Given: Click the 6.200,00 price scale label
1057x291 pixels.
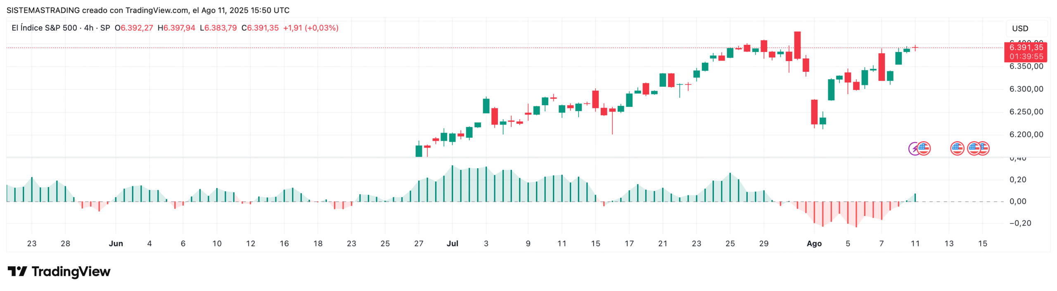Looking at the screenshot, I should (1026, 134).
